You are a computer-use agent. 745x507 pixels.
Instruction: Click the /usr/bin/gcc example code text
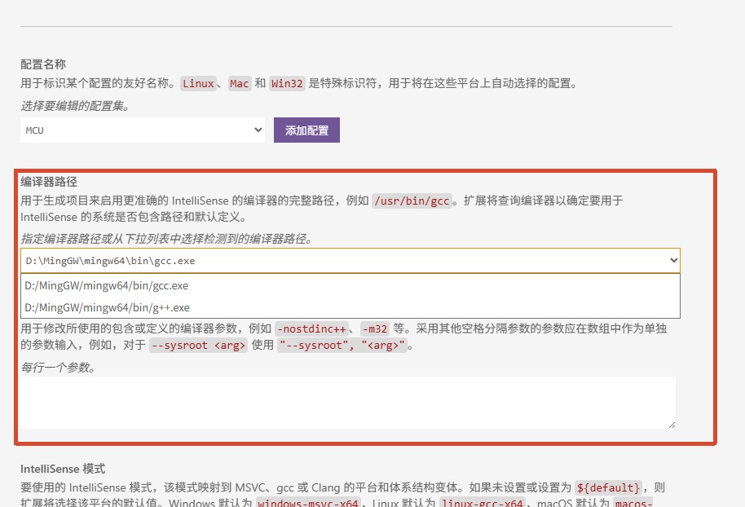[x=412, y=201]
